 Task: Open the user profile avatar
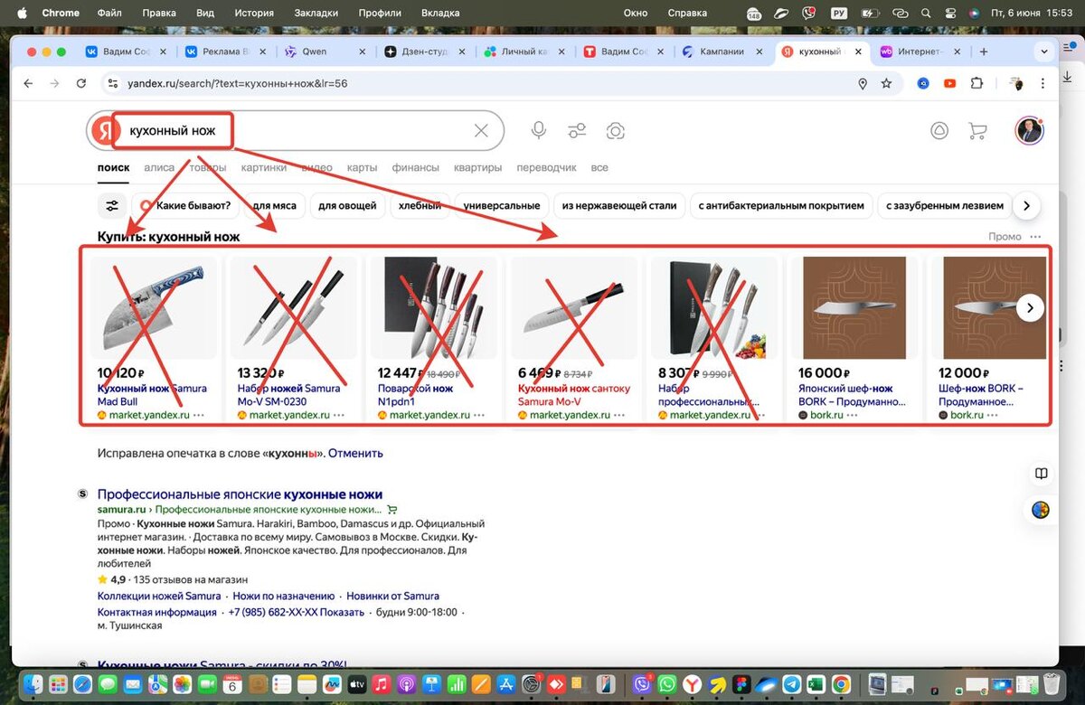pyautogui.click(x=1029, y=131)
